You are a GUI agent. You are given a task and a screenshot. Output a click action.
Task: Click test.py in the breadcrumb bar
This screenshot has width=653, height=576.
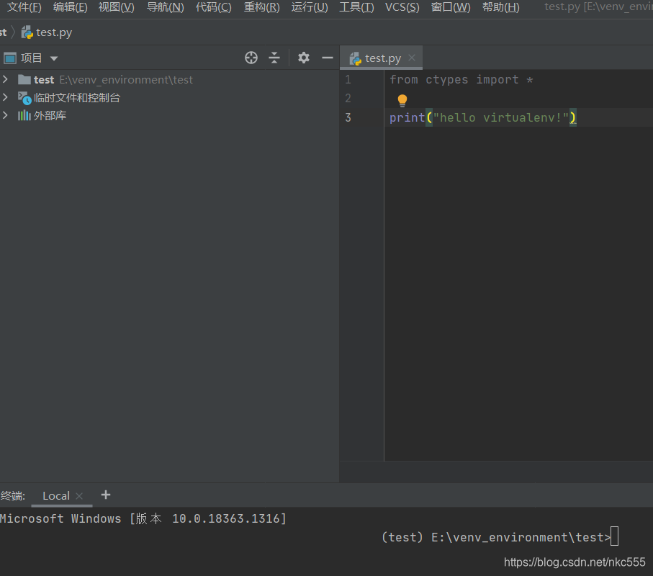(x=47, y=32)
